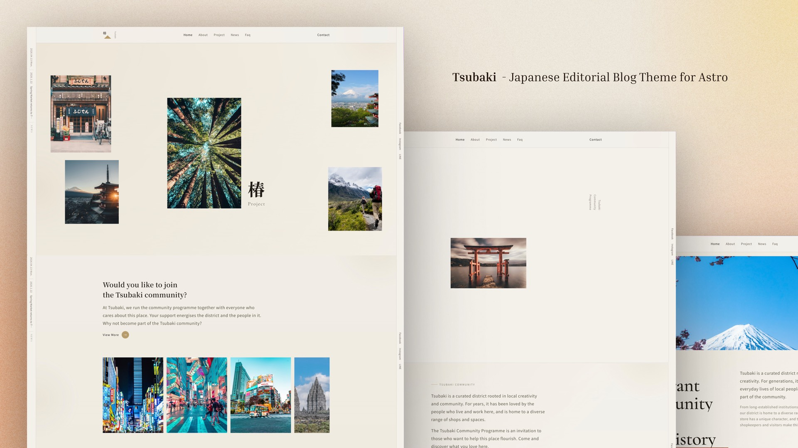Open Project in the collage page navigation

coord(219,35)
